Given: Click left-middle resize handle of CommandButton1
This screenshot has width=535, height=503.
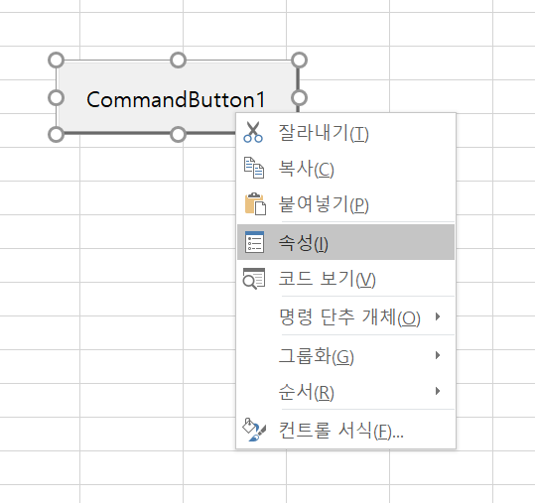Looking at the screenshot, I should pos(57,98).
